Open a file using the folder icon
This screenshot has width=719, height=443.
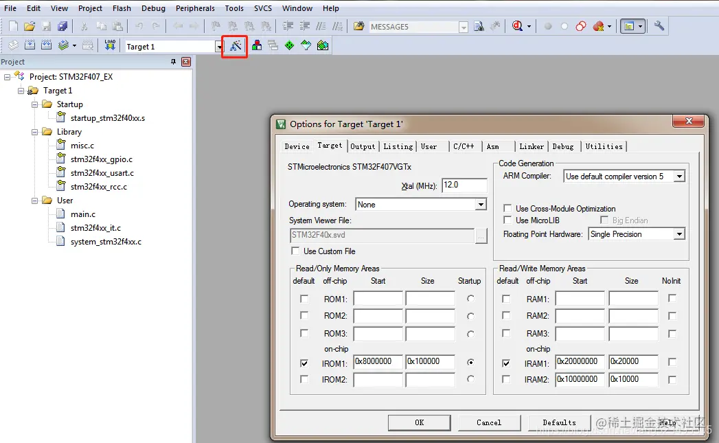(30, 26)
